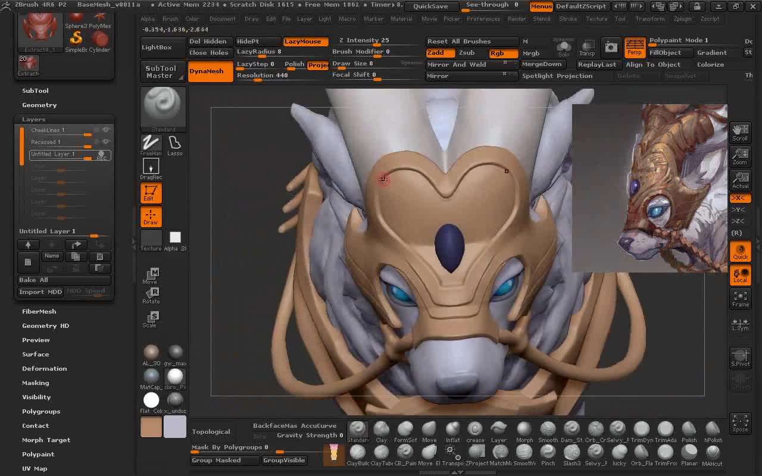
Task: Hide the CheekLines 1 layer eye
Action: (x=106, y=130)
